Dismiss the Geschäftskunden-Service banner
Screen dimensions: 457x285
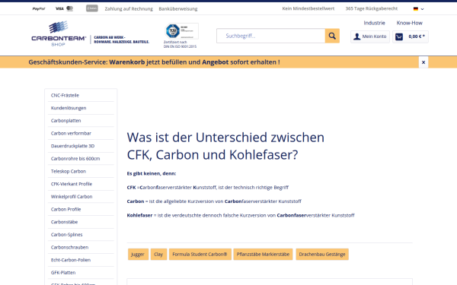pos(423,62)
